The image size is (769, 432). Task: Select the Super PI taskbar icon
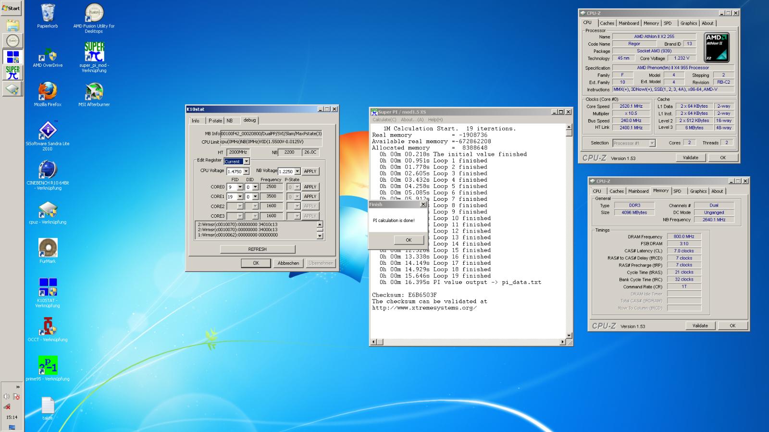coord(12,73)
